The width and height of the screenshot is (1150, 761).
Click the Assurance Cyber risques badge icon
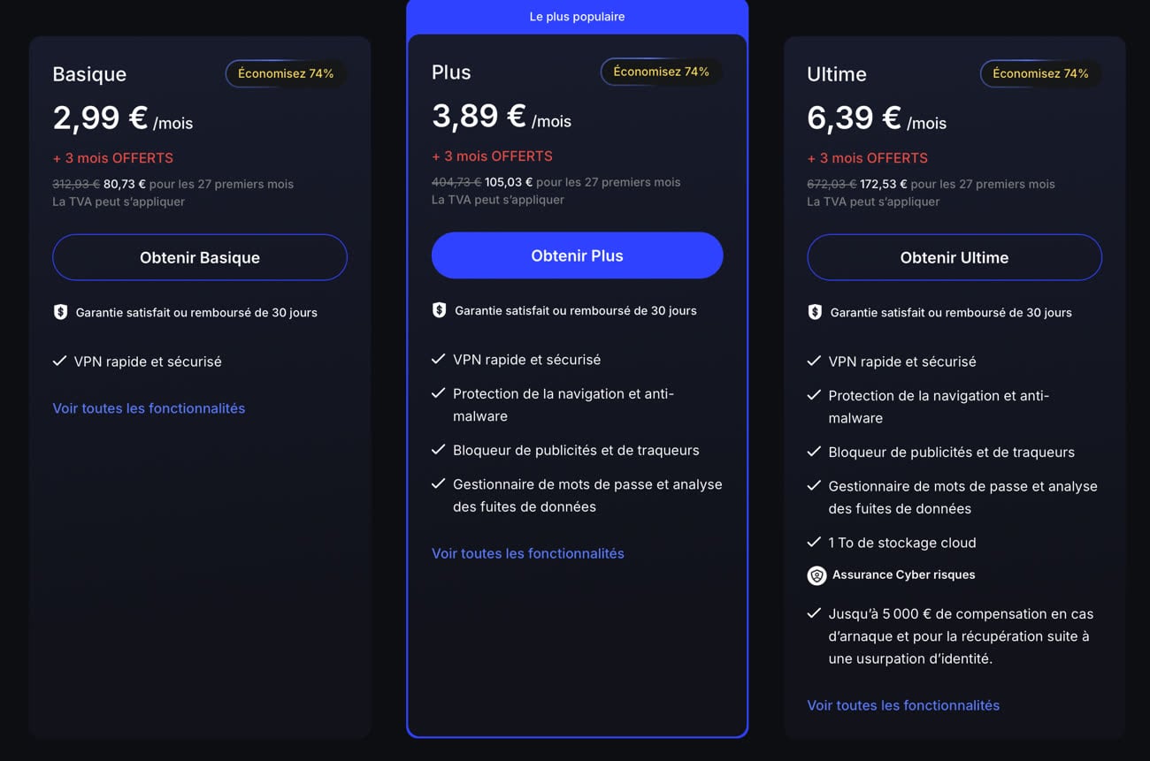[x=816, y=575]
